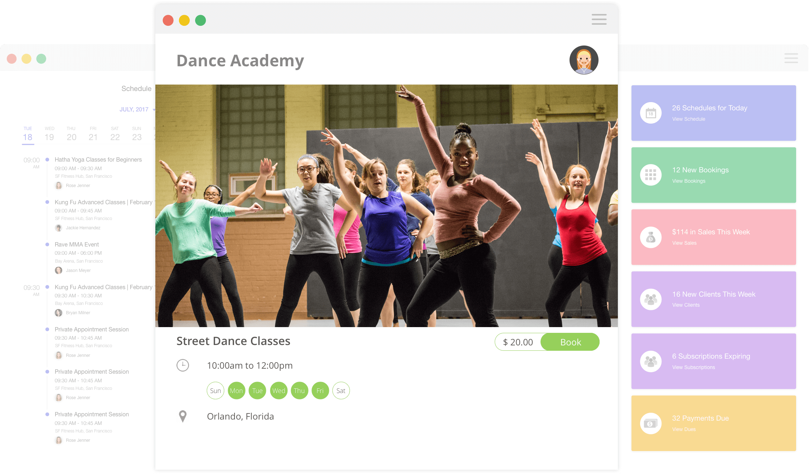Viewport: 809px width, 474px height.
Task: Click the cash icon in Payments Due card
Action: [651, 423]
